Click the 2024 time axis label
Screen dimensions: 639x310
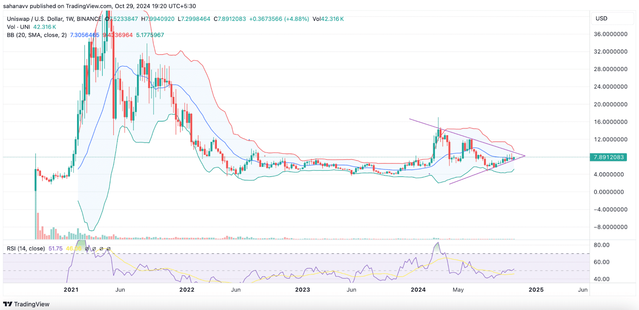(418, 290)
